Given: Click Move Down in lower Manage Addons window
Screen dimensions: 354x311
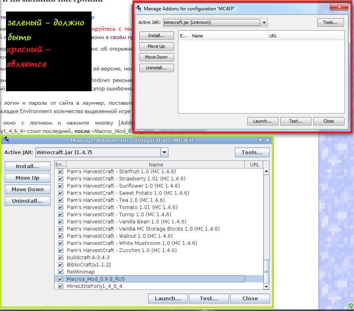Looking at the screenshot, I should point(27,190).
